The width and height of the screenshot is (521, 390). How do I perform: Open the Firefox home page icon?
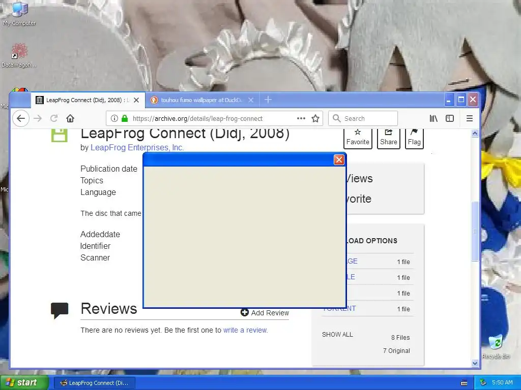(70, 118)
